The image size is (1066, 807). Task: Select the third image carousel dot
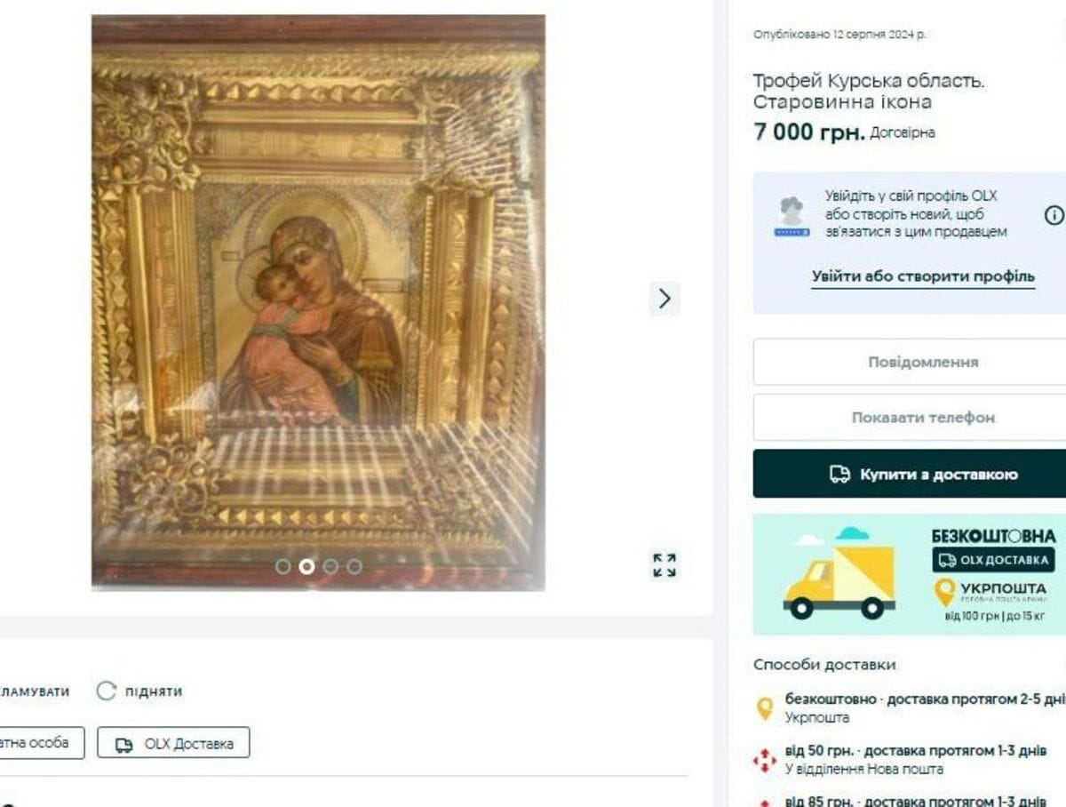330,565
